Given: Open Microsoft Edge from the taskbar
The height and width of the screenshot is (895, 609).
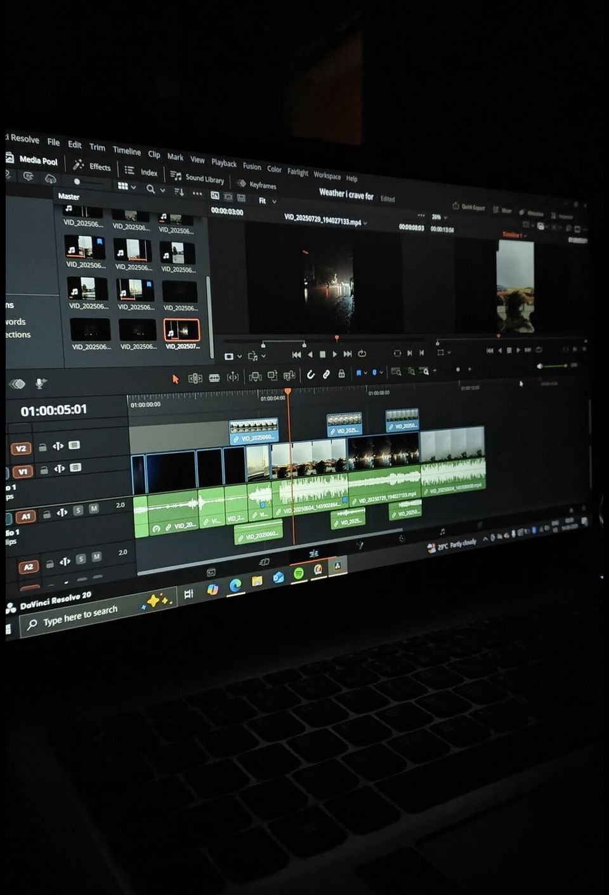Looking at the screenshot, I should [x=235, y=585].
